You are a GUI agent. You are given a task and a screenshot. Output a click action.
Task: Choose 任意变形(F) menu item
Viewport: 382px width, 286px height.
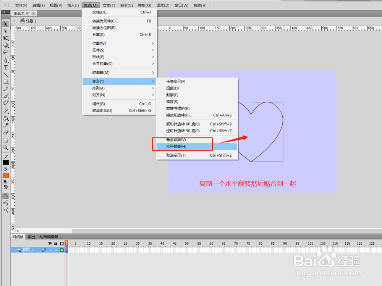pyautogui.click(x=197, y=81)
